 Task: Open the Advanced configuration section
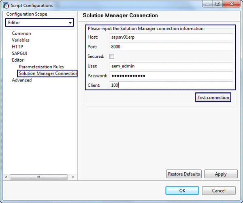click(22, 80)
